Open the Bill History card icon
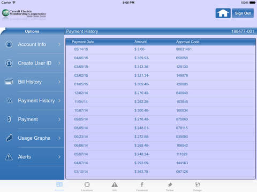This screenshot has height=192, width=257. pos(9,82)
